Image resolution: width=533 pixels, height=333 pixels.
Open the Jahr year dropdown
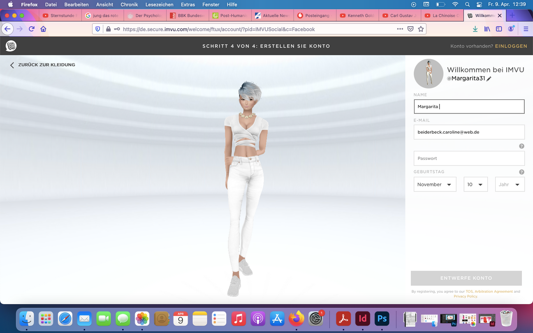pos(510,185)
